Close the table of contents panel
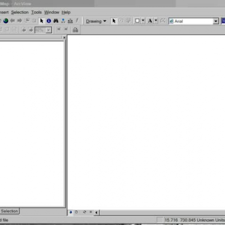Screen dimensions: 225x225 64,37
